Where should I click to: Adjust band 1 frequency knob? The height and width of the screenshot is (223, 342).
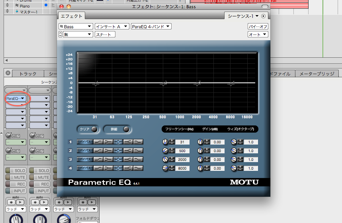[x=165, y=142]
